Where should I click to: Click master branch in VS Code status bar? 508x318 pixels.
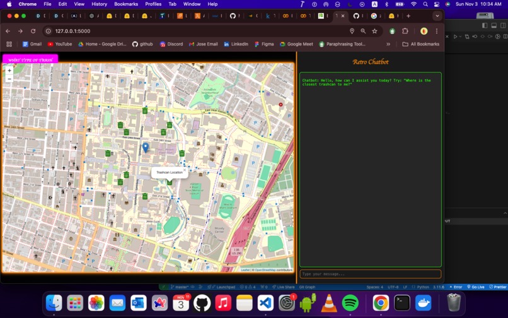pos(180,287)
